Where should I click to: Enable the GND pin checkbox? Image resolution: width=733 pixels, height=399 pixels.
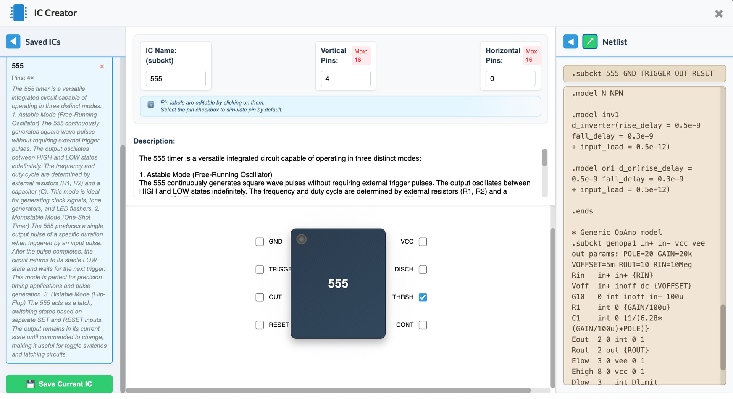[x=260, y=242]
